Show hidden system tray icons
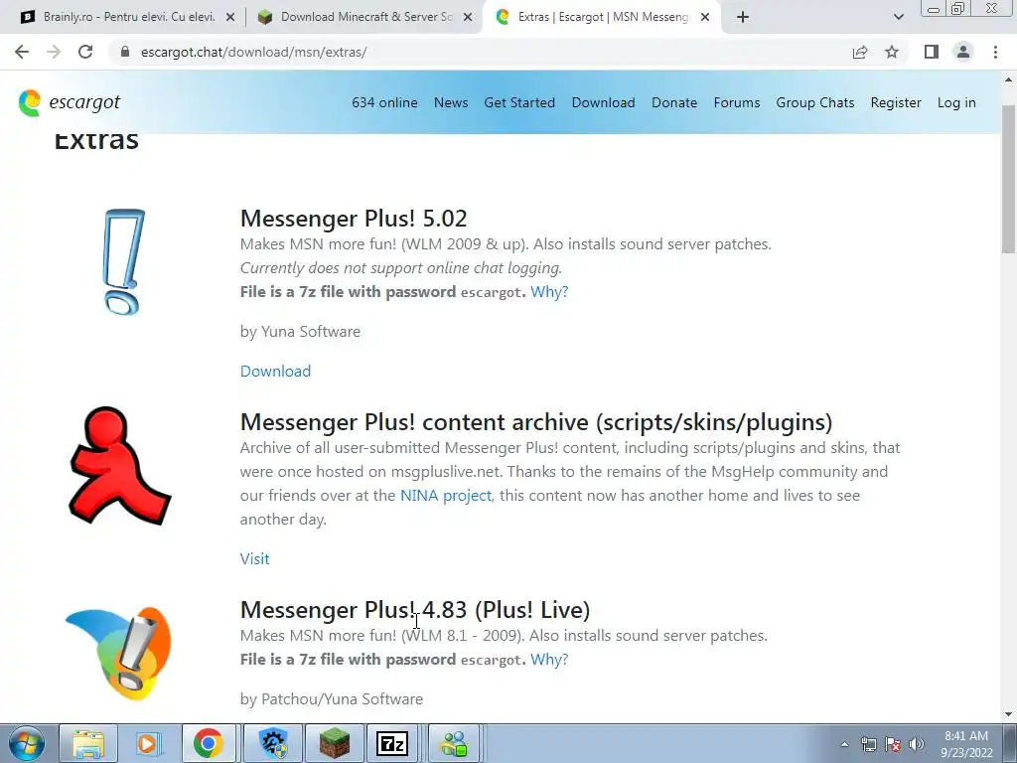This screenshot has width=1017, height=763. [x=844, y=744]
